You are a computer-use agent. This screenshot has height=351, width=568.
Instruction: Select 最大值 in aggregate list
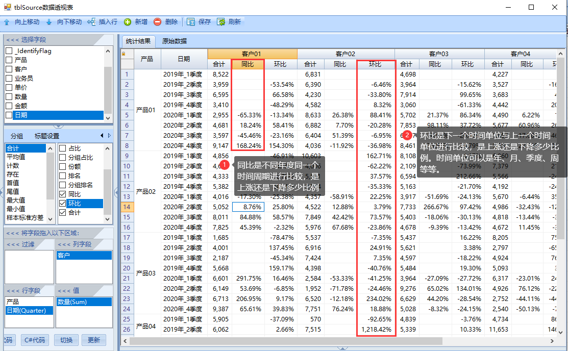pyautogui.click(x=26, y=200)
